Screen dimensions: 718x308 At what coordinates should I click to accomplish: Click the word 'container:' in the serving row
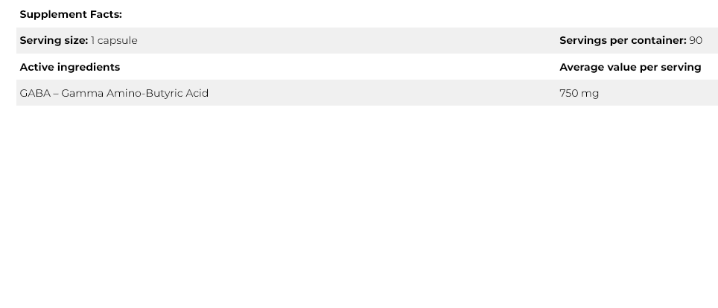click(658, 40)
